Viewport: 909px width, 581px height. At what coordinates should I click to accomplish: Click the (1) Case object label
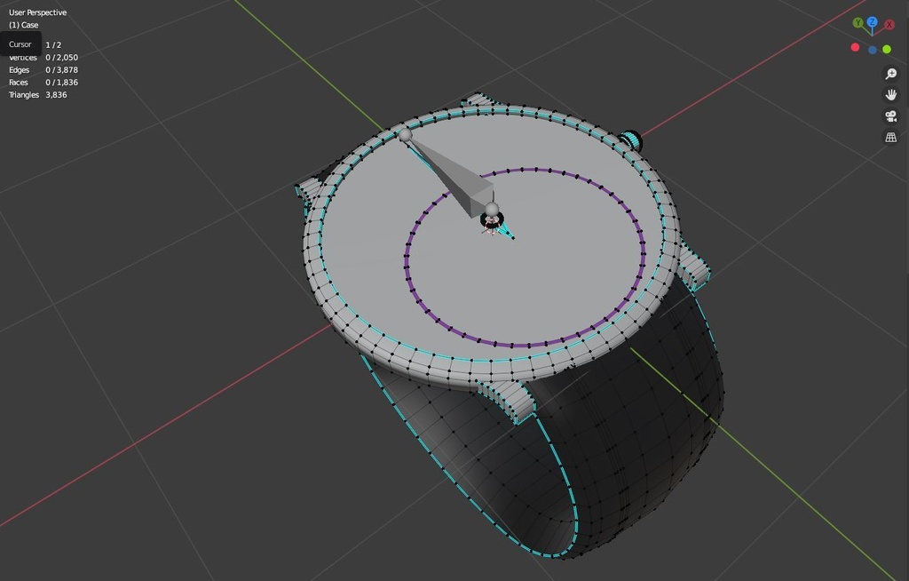pyautogui.click(x=22, y=24)
